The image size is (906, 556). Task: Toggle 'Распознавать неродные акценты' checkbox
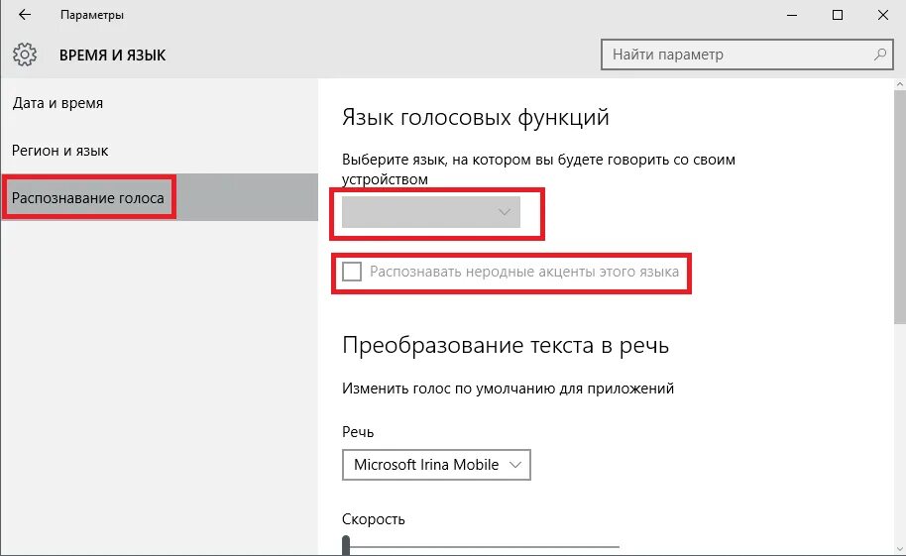click(x=352, y=272)
